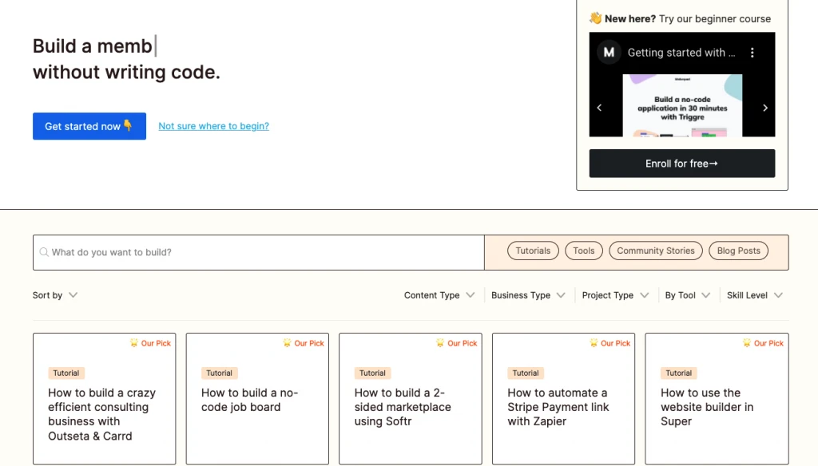818x466 pixels.
Task: Open the 'Not sure where to begin?' link
Action: click(214, 126)
